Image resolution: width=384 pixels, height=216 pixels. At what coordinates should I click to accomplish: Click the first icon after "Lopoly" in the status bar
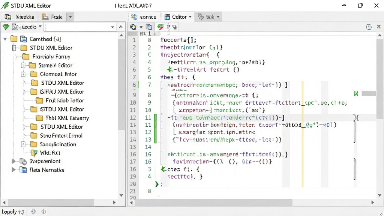click(33, 211)
